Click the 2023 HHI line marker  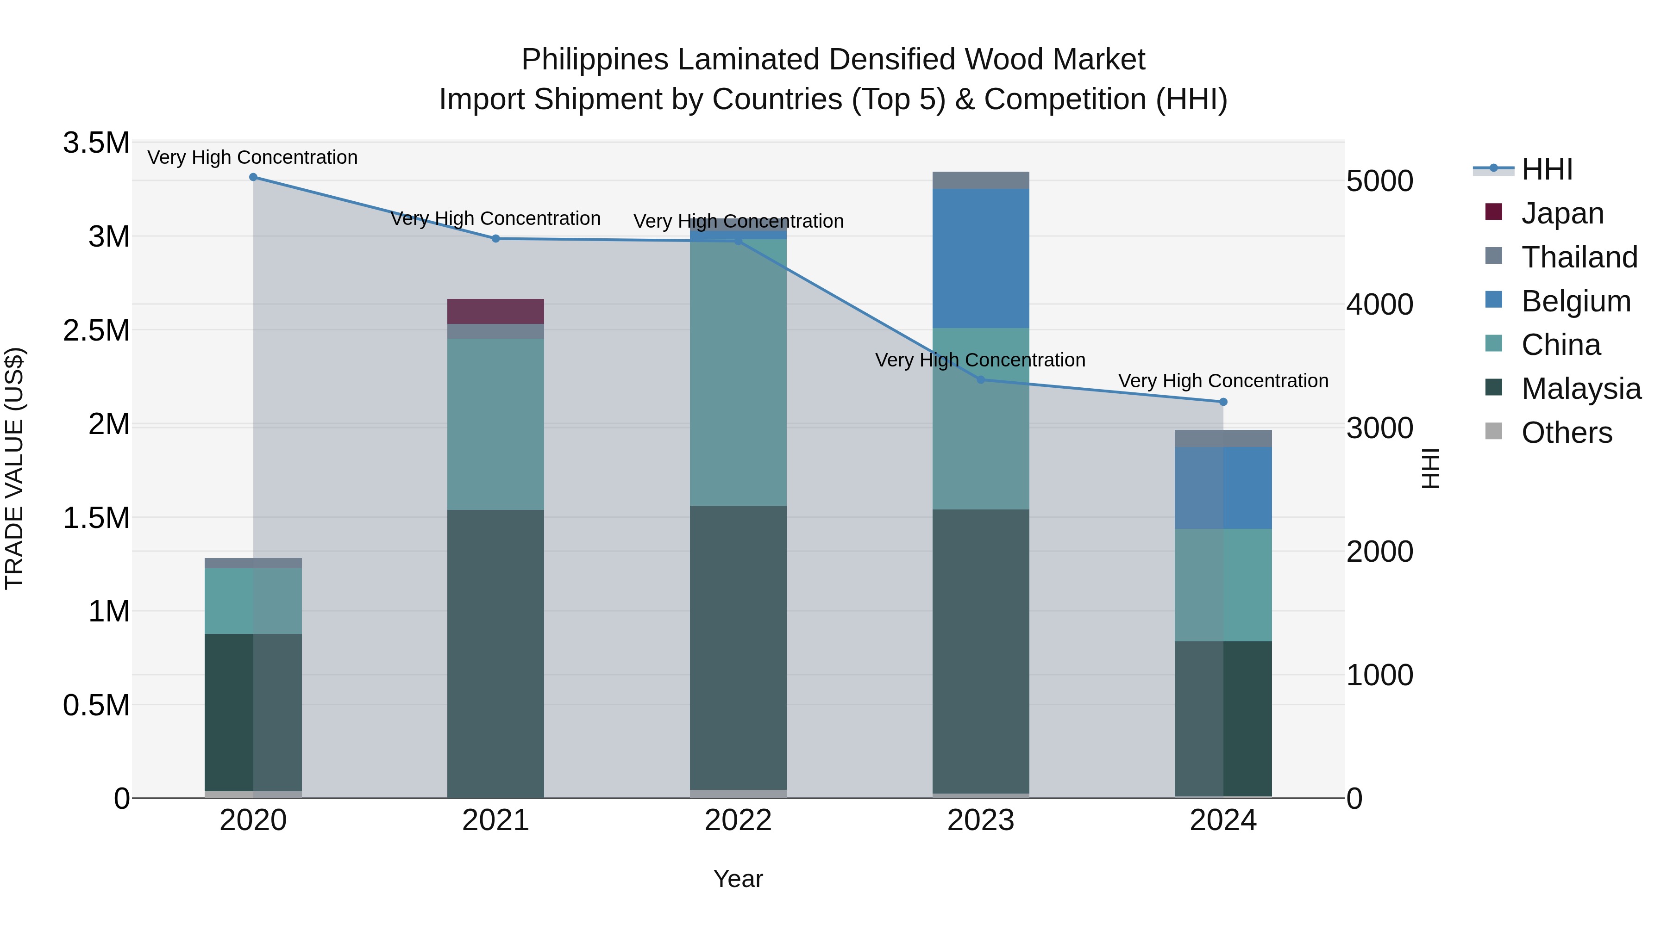click(980, 379)
